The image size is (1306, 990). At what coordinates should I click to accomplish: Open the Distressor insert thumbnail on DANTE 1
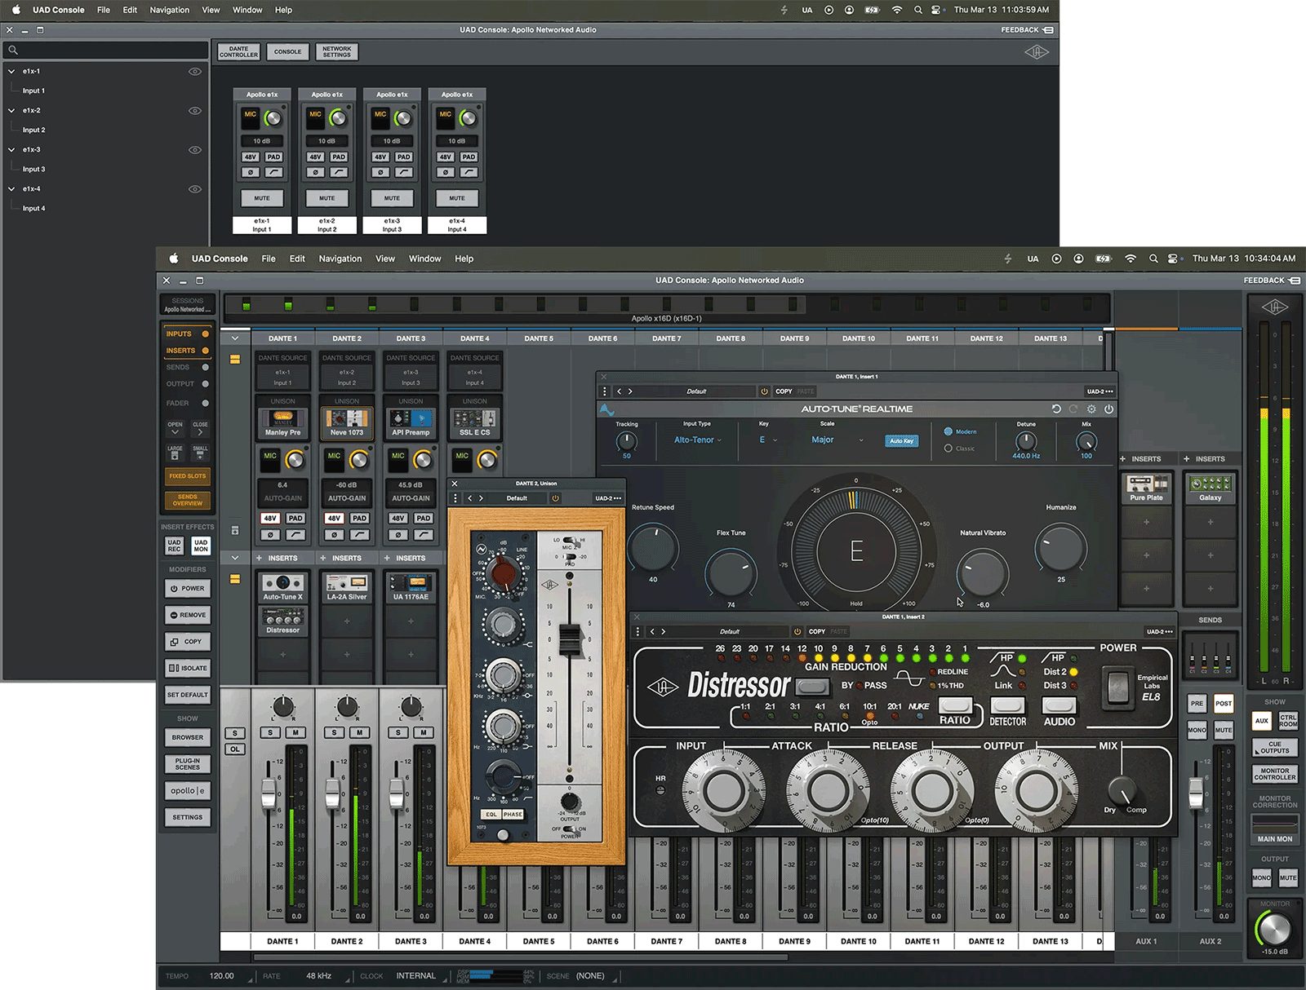[x=282, y=621]
